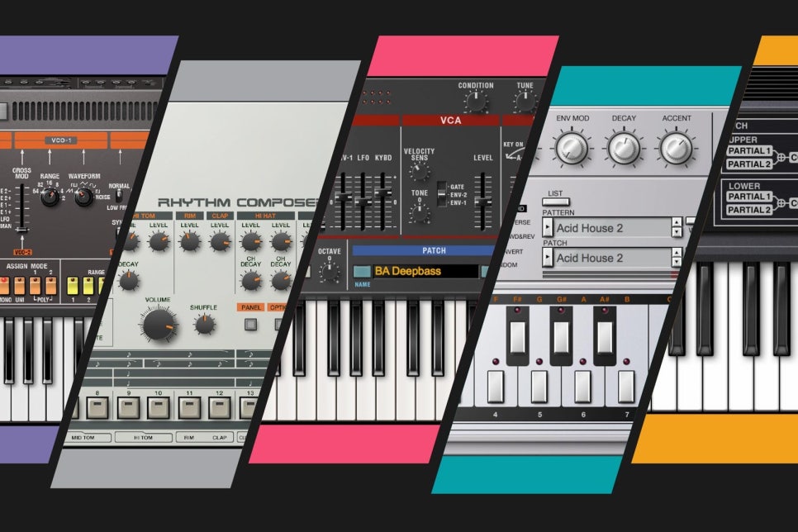
Task: Step up the PATTERN selector arrow
Action: [x=677, y=222]
